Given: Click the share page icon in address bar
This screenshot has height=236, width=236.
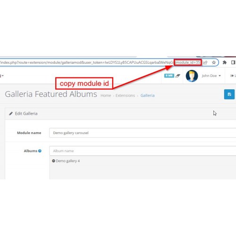Looking at the screenshot, I should coord(205,63).
